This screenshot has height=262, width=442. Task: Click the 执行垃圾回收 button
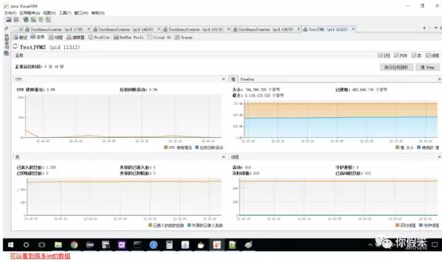[x=396, y=68]
